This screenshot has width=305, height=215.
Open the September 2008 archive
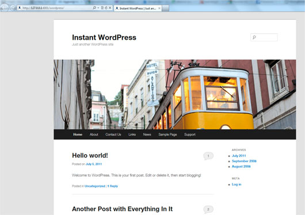[x=244, y=161]
